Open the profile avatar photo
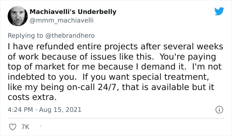The width and height of the screenshot is (232, 136). (x=18, y=16)
